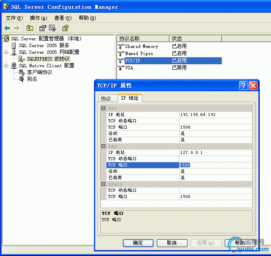Collapse the SQL Native Client 配置 node
The width and height of the screenshot is (271, 256).
(x=6, y=66)
